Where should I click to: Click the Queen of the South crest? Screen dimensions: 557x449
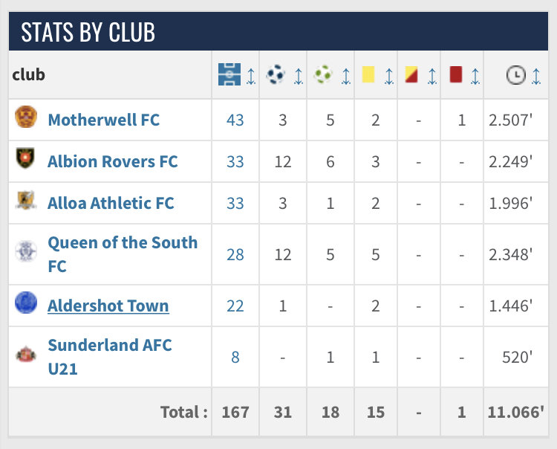coord(26,253)
